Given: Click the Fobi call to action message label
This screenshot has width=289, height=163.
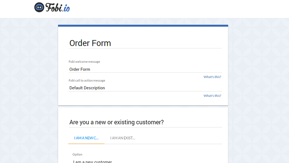Looking at the screenshot, I should [x=87, y=81].
